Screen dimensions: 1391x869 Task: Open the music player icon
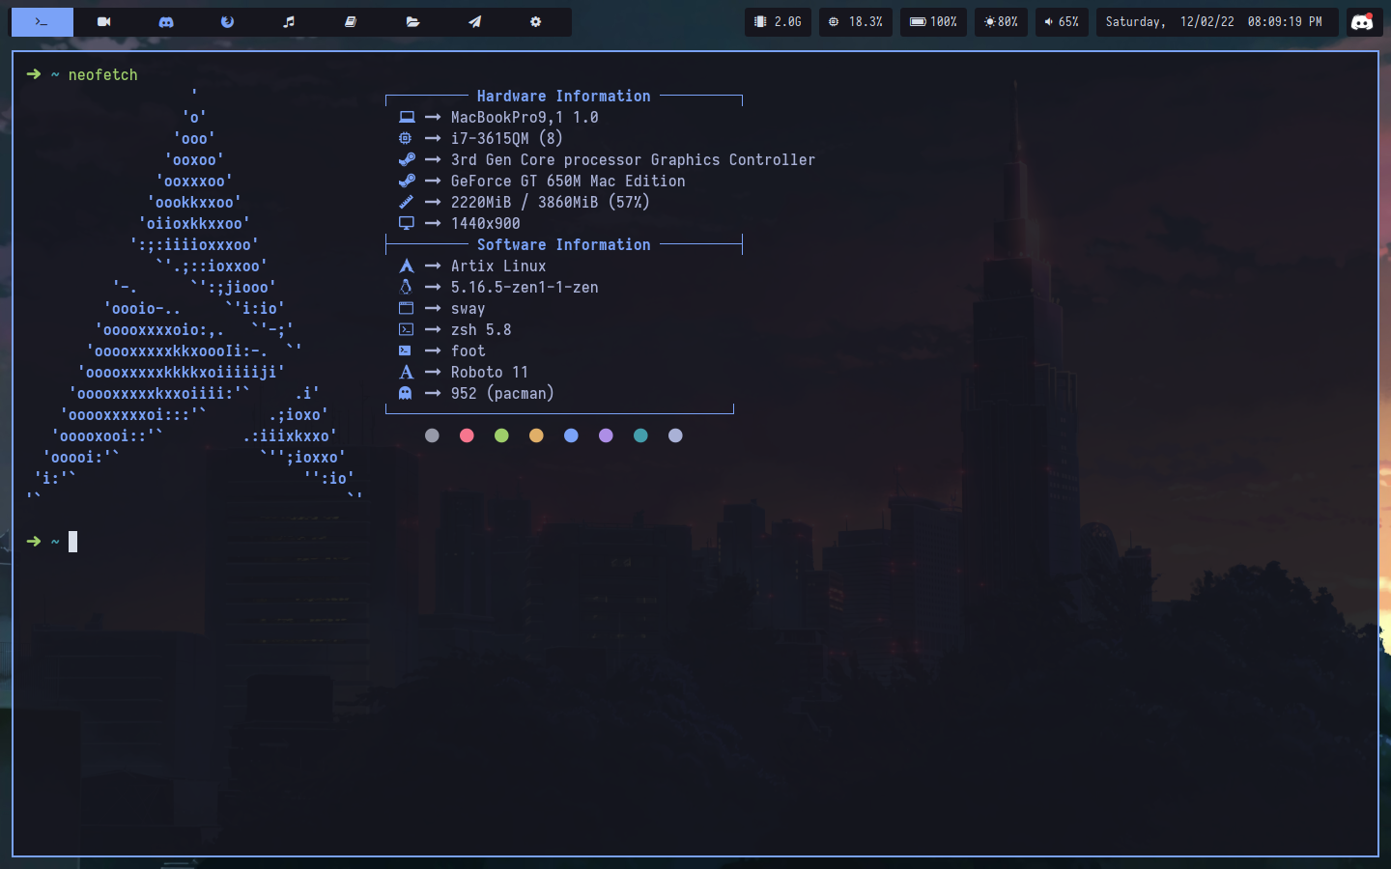click(x=290, y=21)
